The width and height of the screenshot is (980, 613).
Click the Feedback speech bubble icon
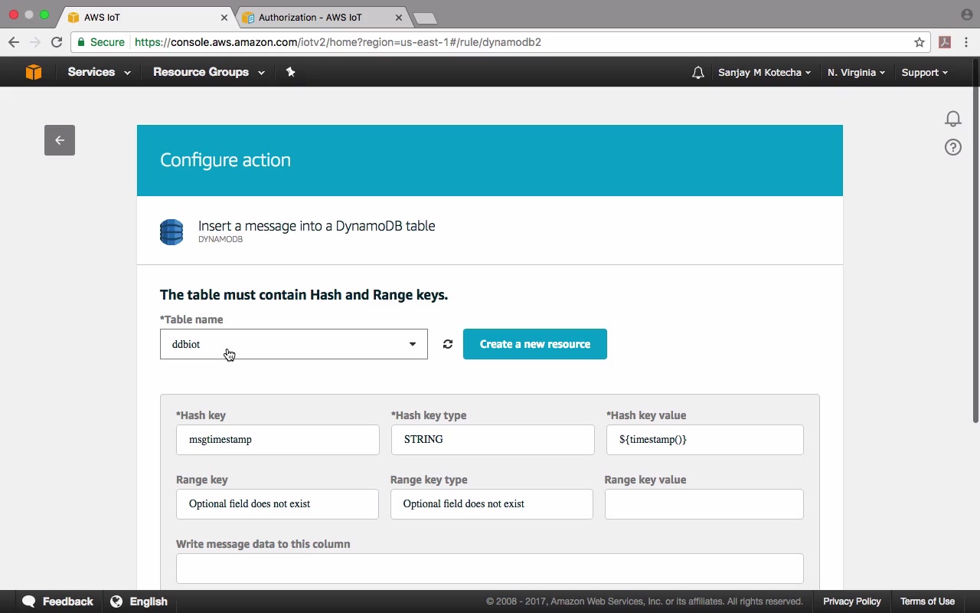29,602
